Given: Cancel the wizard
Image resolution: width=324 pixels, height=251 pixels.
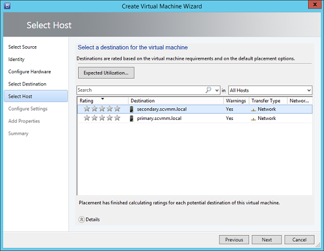Looking at the screenshot, I should coord(300,240).
